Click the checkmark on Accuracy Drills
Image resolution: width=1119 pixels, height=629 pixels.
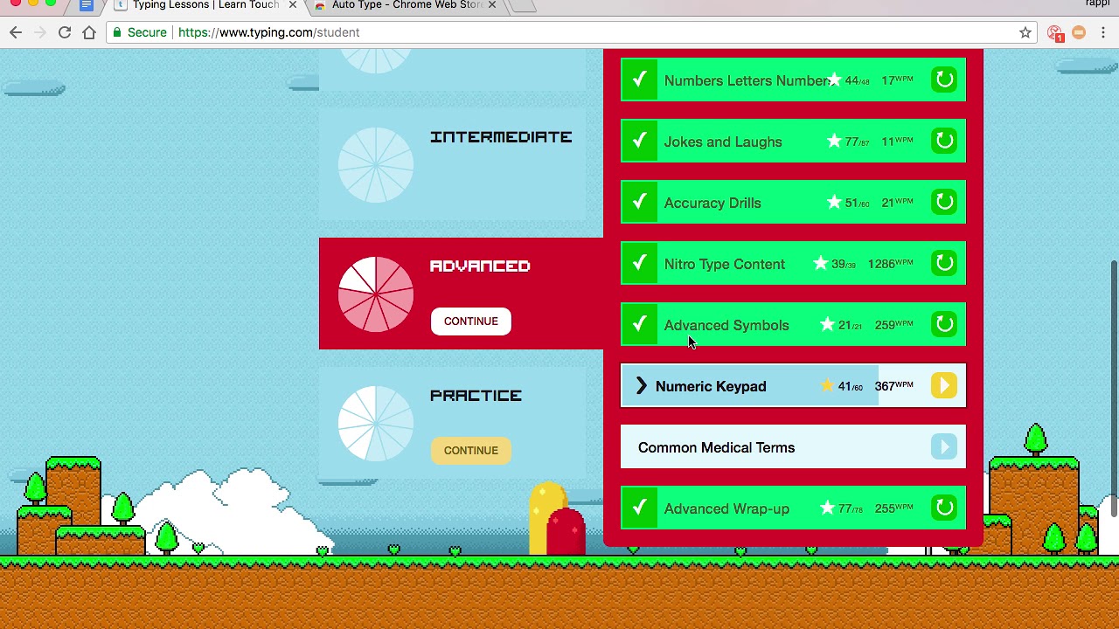639,202
